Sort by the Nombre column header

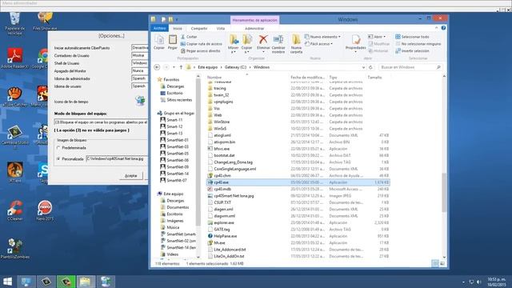214,78
